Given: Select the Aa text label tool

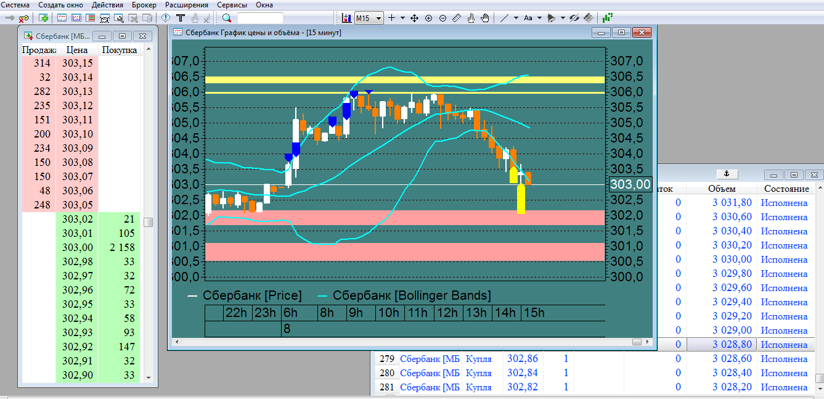Looking at the screenshot, I should tap(528, 18).
